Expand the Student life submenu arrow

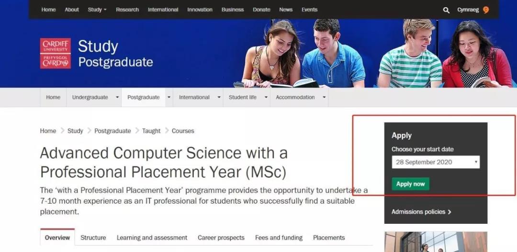(x=266, y=97)
